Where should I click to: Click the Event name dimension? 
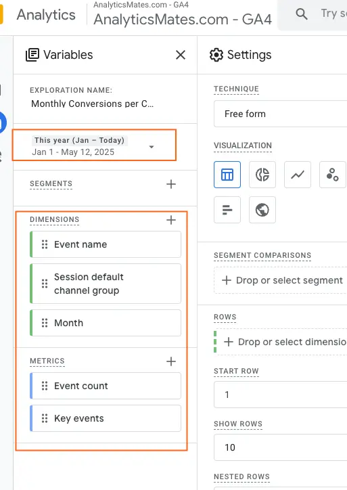click(106, 244)
